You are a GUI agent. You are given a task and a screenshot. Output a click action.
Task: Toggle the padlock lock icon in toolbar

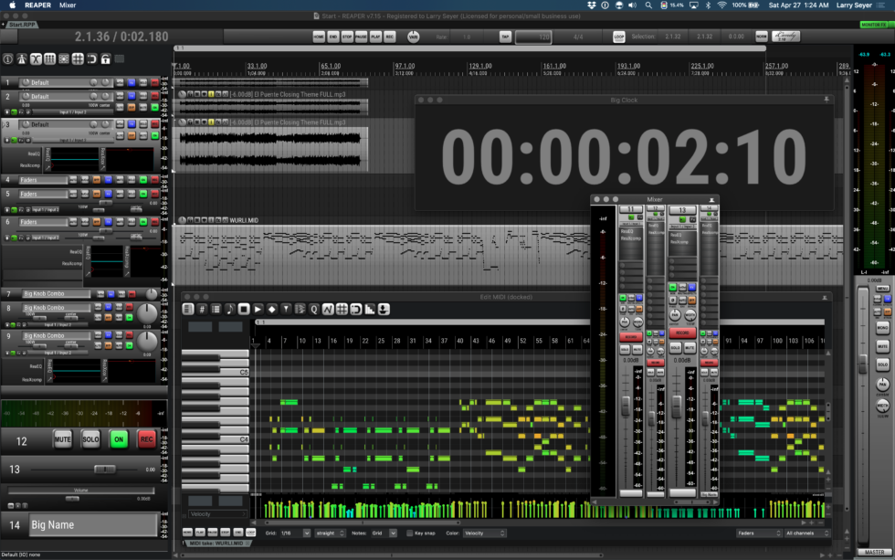pos(106,59)
